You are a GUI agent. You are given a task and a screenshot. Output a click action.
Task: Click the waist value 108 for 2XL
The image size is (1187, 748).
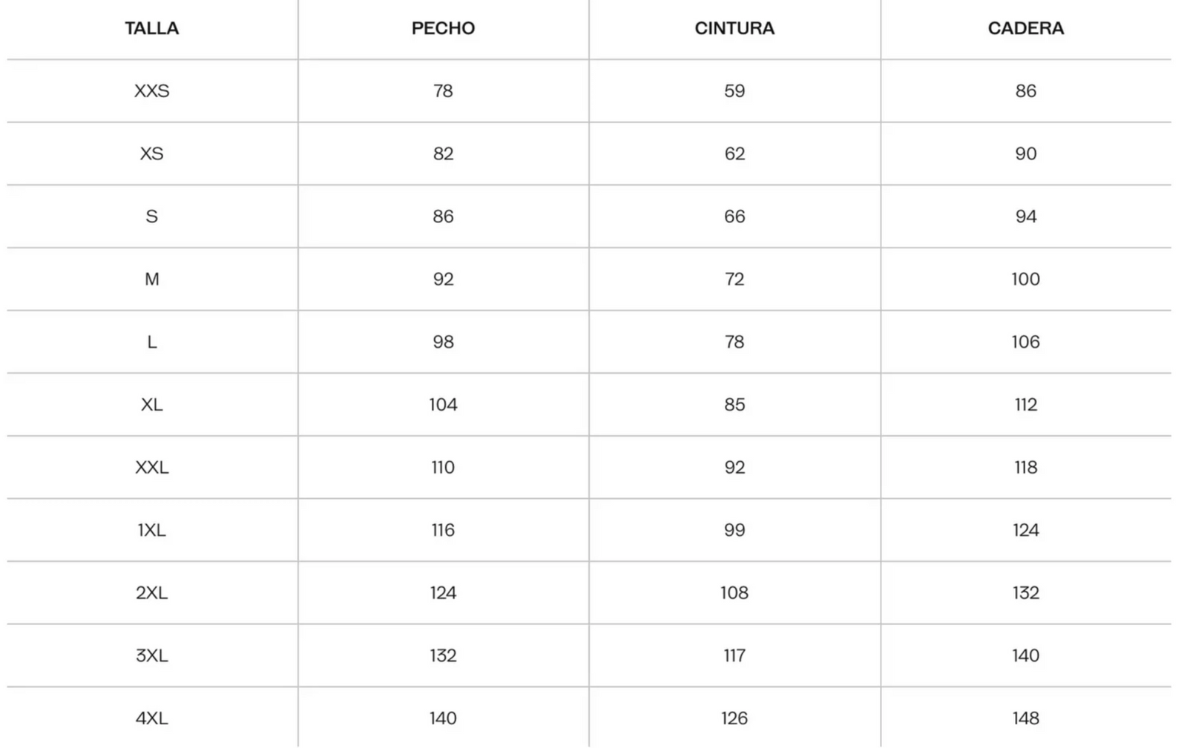pos(734,593)
